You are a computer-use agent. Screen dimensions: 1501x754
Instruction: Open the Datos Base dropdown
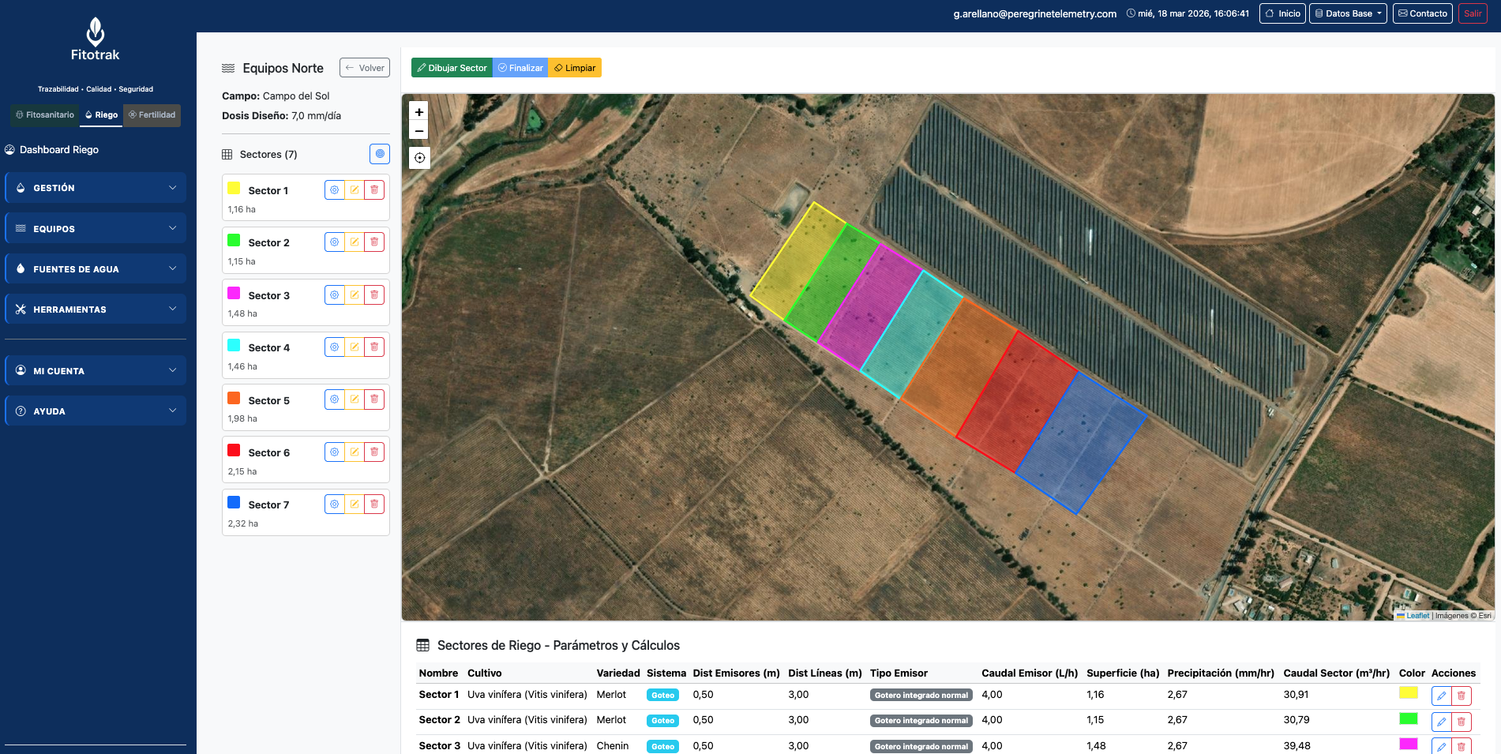[1348, 13]
